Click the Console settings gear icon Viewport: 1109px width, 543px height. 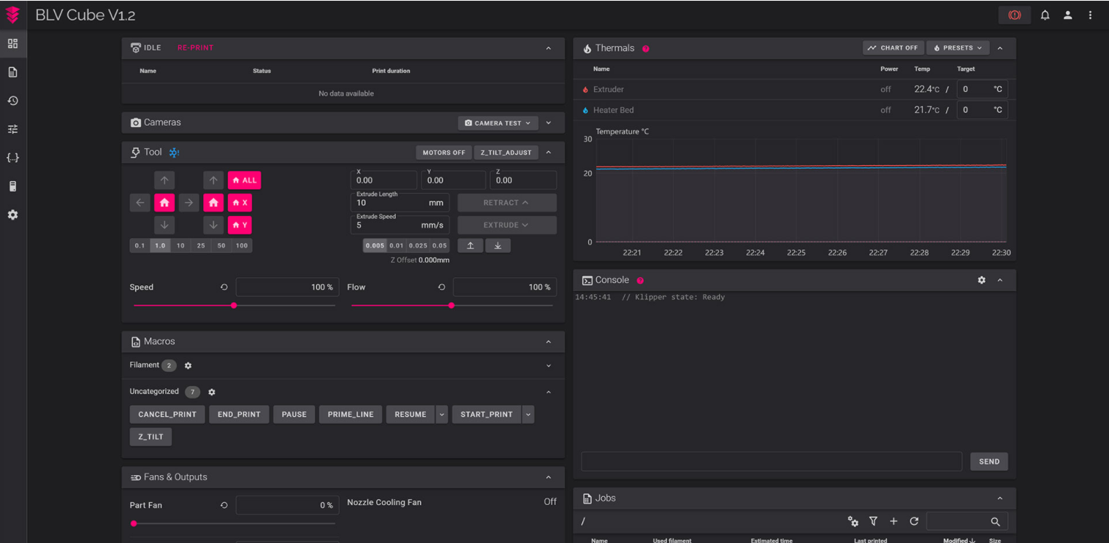pyautogui.click(x=981, y=280)
